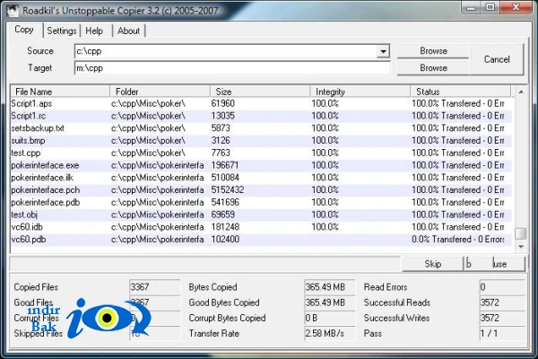Sort by Folder column header
Viewport: 538px width, 359px height.
tap(160, 92)
